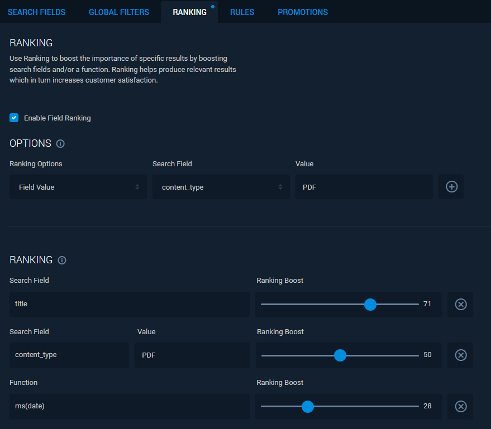
Task: Click the title boost value 71
Action: 427,304
